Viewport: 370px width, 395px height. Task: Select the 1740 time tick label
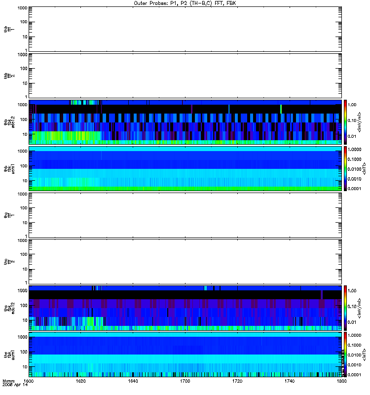[x=290, y=381]
